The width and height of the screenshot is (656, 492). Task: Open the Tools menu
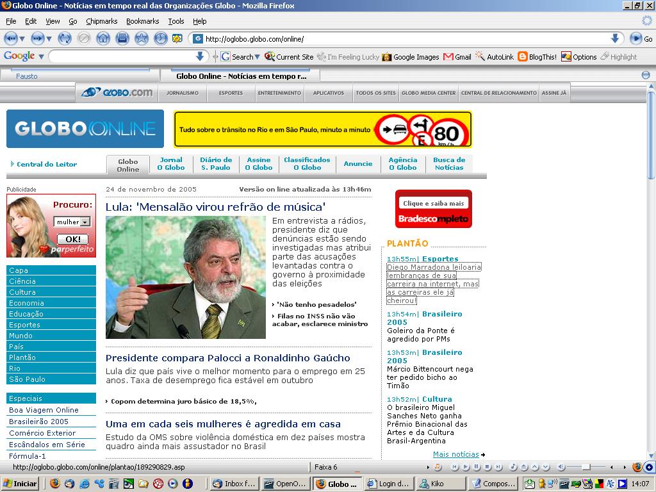(x=176, y=21)
